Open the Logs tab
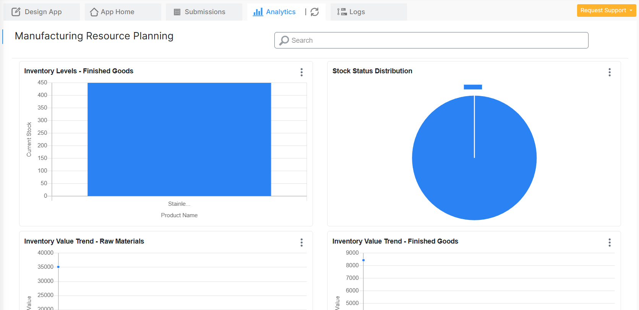 pyautogui.click(x=369, y=12)
